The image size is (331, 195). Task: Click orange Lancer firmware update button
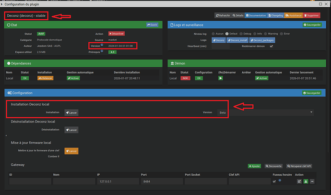tap(71, 151)
